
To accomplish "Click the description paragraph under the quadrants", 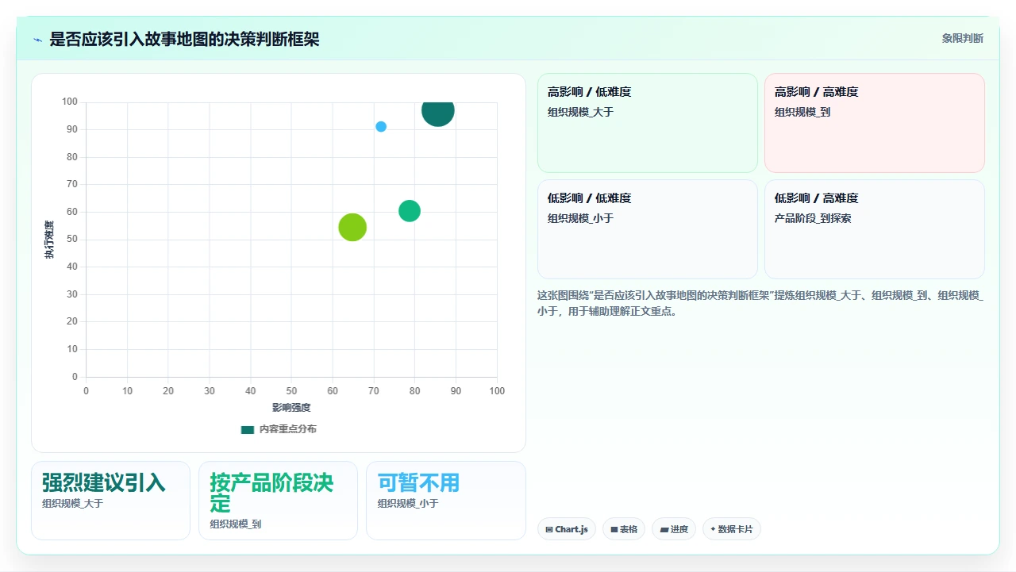I will tap(760, 303).
